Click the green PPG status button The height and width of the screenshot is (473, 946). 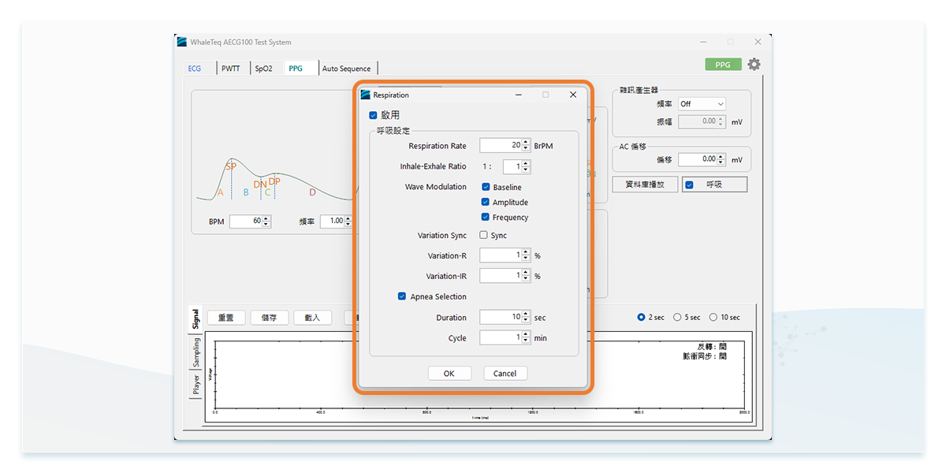coord(723,65)
